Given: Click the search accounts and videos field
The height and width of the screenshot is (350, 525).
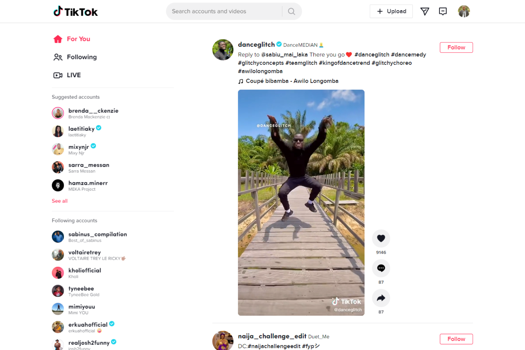Looking at the screenshot, I should click(x=224, y=11).
